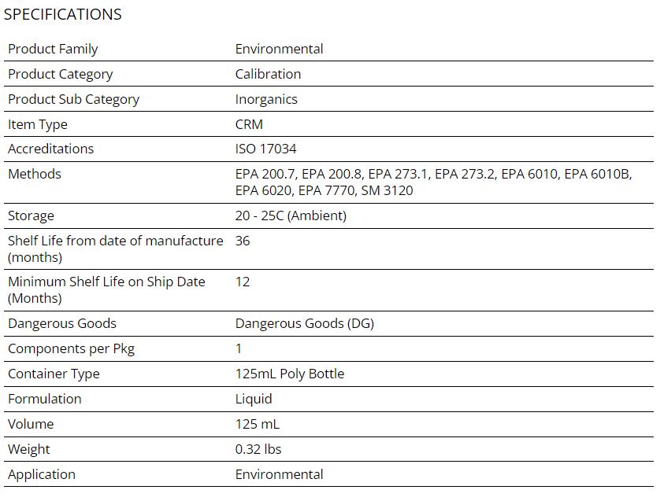660x501 pixels.
Task: Click the Minimum Shelf Life on Ship Date label
Action: pos(106,289)
